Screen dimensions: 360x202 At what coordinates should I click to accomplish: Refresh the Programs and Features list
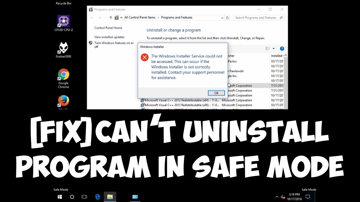coord(228,18)
